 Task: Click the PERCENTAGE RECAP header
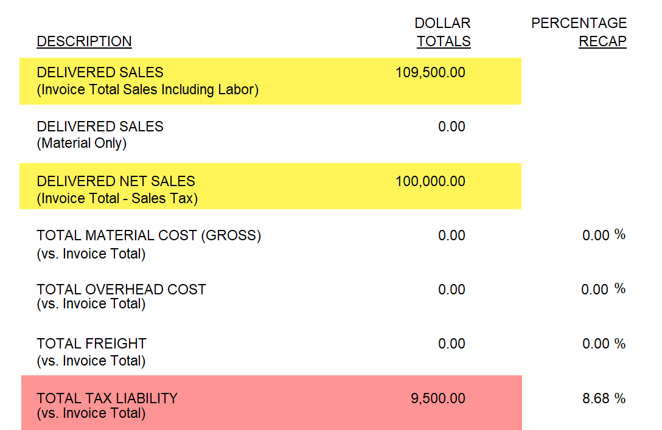pos(579,32)
